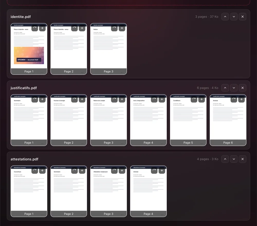
Task: Rotate page 2 of attestations.pdf
Action: 75,170
